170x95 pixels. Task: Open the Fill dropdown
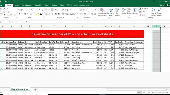coord(142,12)
